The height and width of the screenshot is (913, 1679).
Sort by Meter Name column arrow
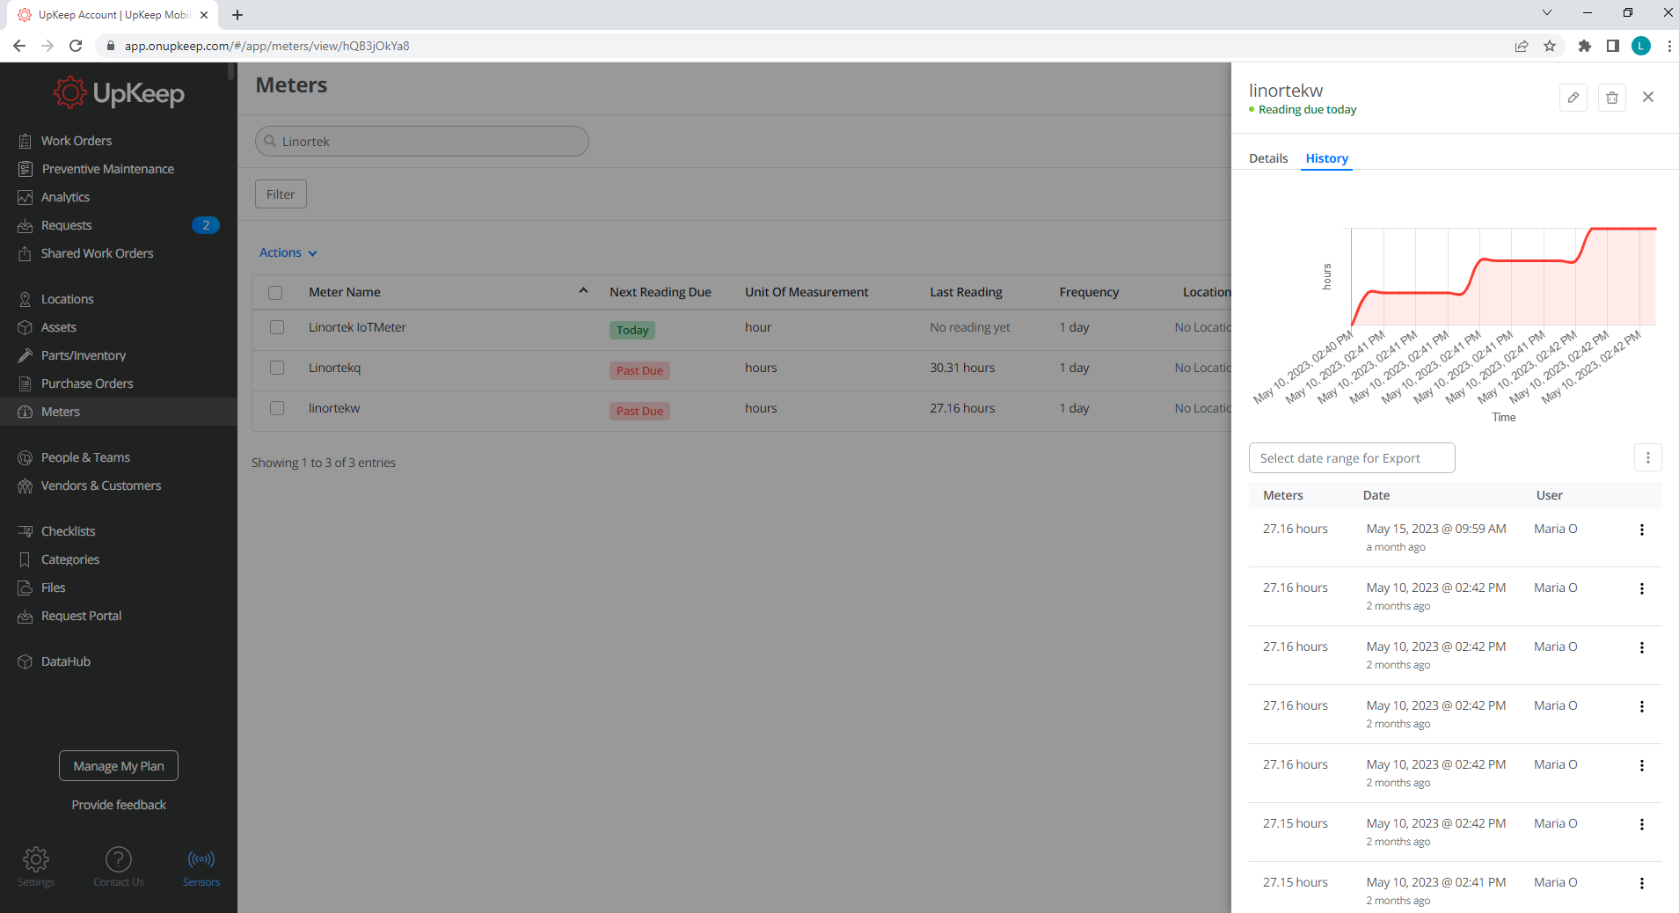point(583,291)
